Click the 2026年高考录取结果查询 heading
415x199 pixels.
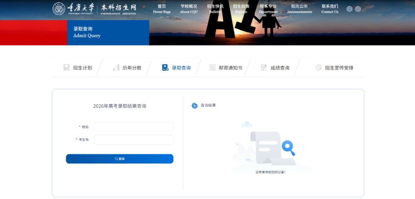point(120,106)
